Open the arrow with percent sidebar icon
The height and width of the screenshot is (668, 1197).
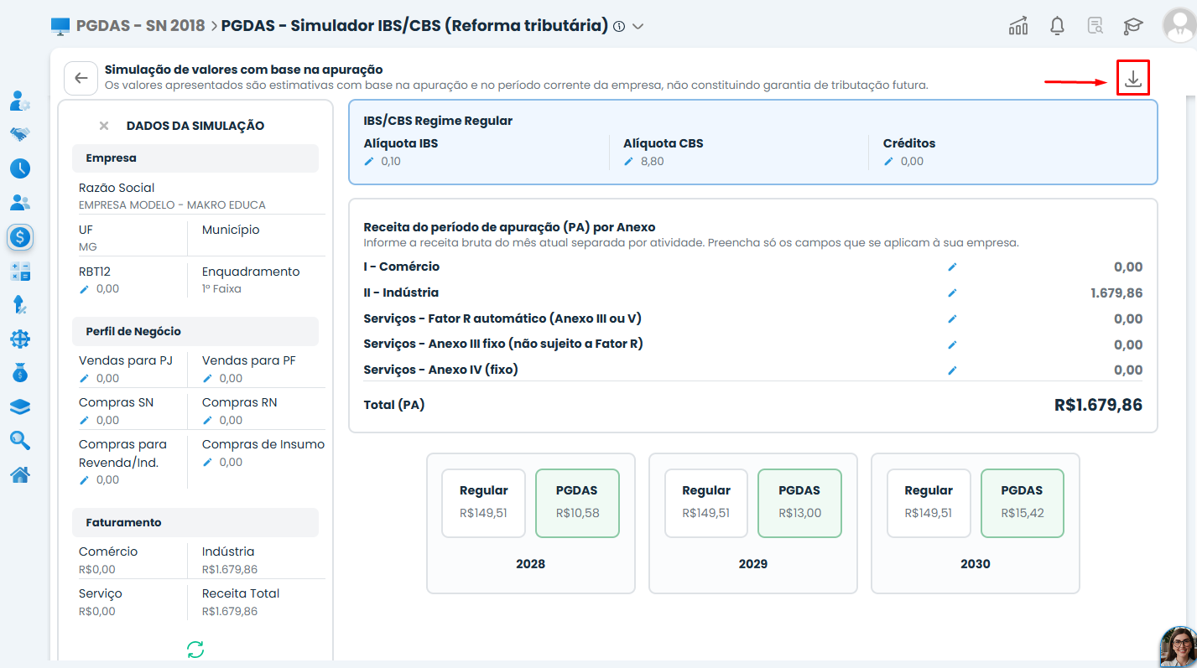(x=20, y=305)
